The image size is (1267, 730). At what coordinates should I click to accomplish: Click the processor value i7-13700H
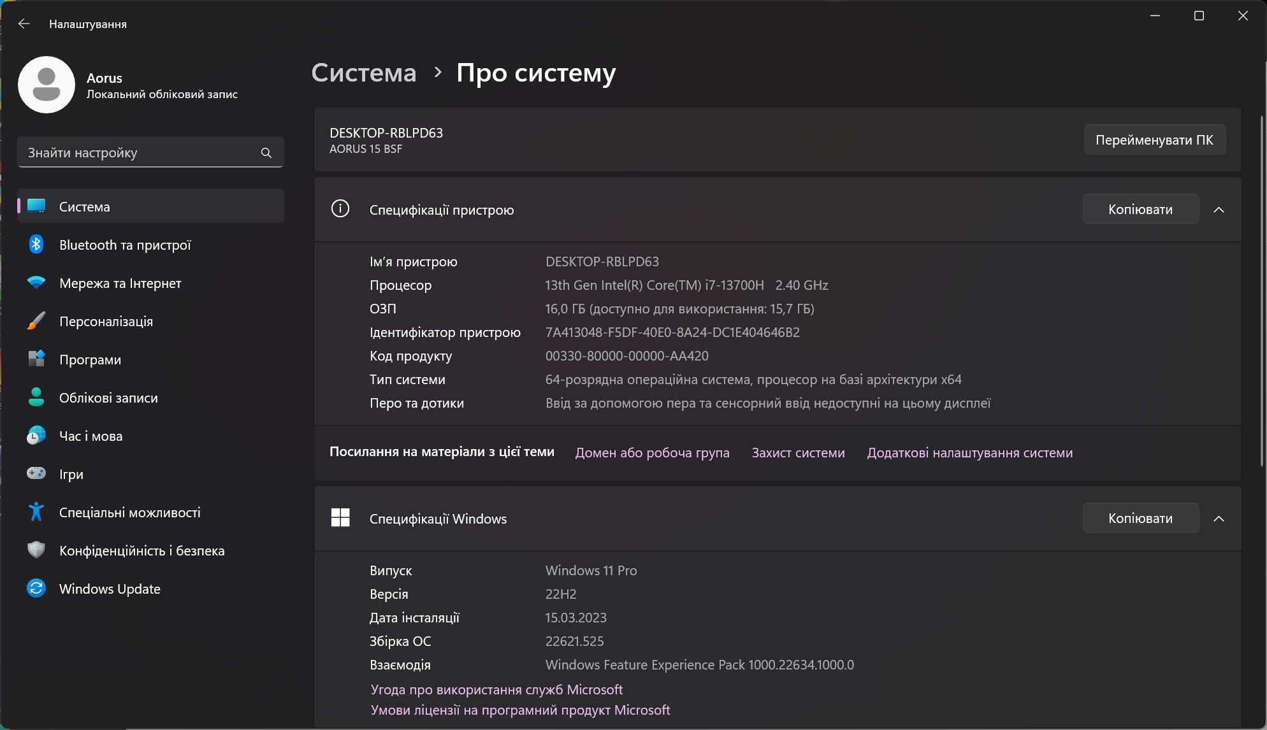point(686,285)
